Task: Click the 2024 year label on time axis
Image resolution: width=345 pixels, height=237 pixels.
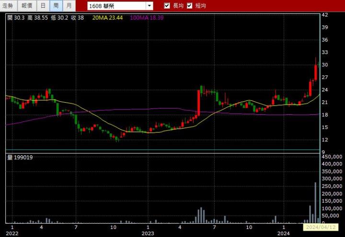Action: [284, 233]
